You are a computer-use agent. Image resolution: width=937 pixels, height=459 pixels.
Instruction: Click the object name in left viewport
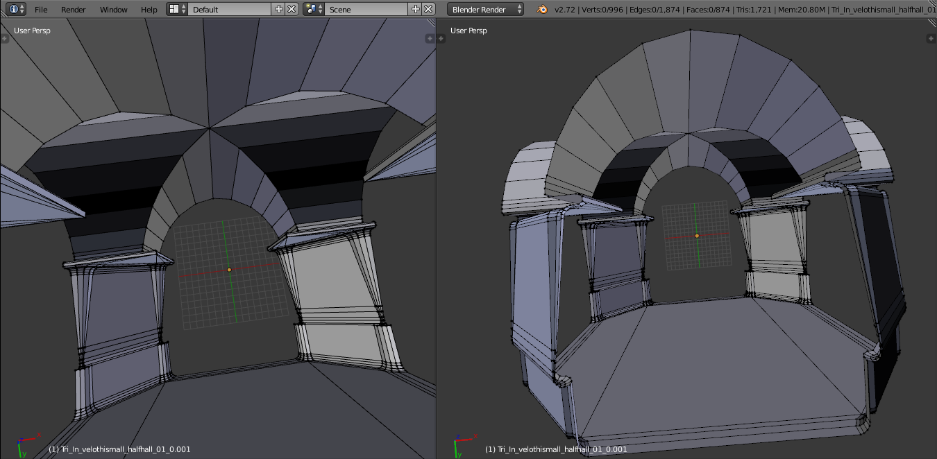click(x=119, y=449)
